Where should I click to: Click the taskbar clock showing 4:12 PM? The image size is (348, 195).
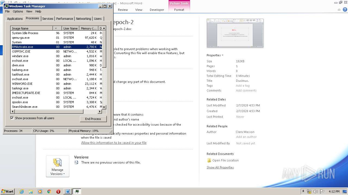pyautogui.click(x=334, y=191)
